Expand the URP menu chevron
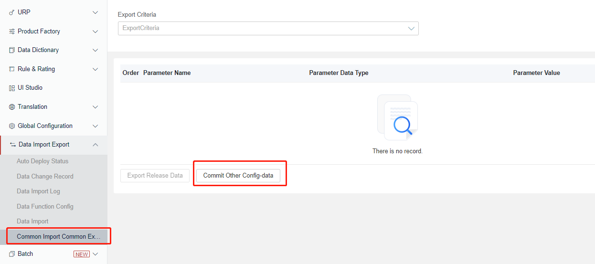The width and height of the screenshot is (595, 264). pyautogui.click(x=95, y=12)
